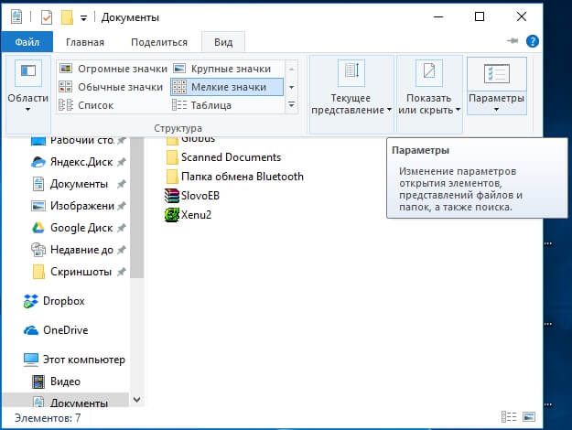The image size is (572, 430).
Task: Switch to large thumbnails view in status bar
Action: point(529,416)
